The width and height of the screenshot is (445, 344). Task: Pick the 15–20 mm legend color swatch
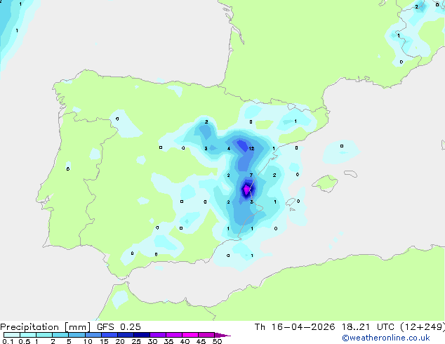click(109, 335)
